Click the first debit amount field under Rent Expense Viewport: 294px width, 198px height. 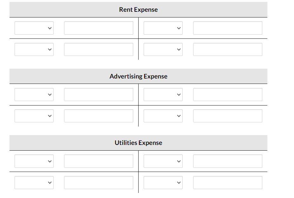[99, 28]
